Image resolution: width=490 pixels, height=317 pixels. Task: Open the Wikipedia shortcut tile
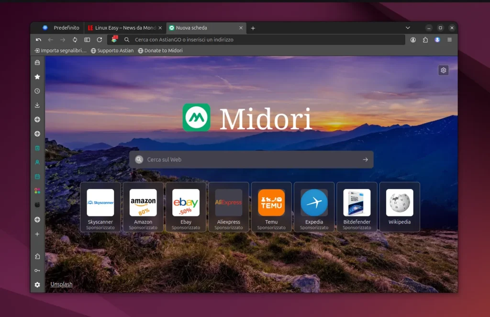coord(399,206)
